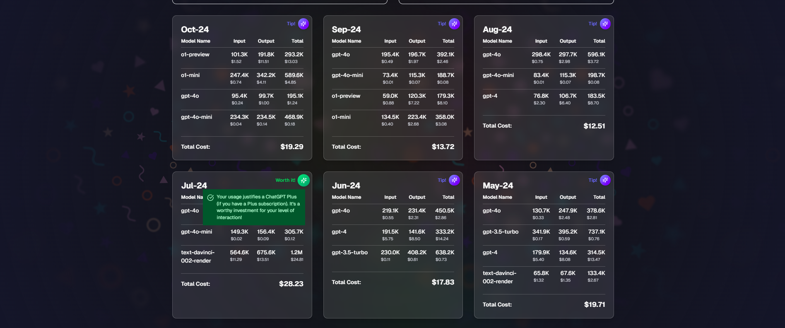Click the 596.1K total in Aug-24
Screen dimensions: 785x328
pos(596,55)
